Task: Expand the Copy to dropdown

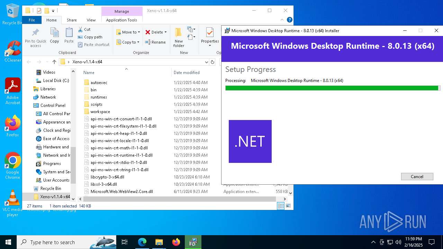Action: tap(138, 42)
